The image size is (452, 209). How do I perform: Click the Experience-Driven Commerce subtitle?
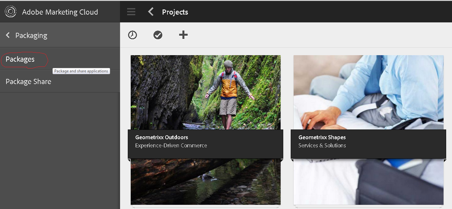point(171,145)
